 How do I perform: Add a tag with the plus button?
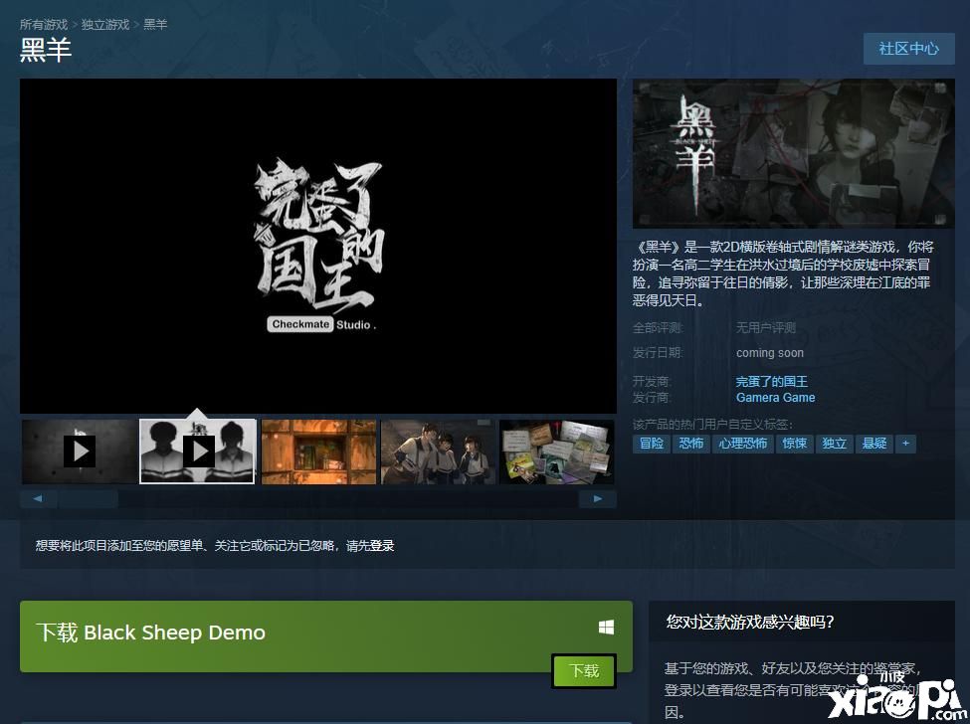click(x=905, y=444)
